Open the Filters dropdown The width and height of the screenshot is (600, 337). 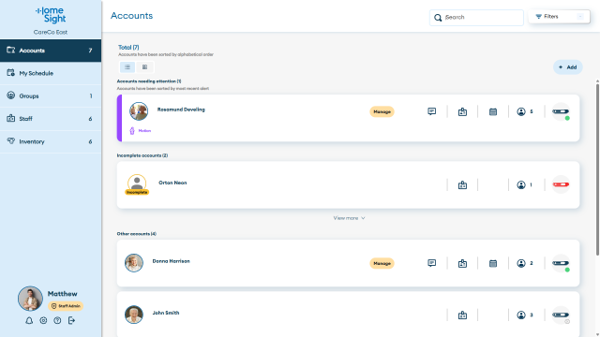559,17
